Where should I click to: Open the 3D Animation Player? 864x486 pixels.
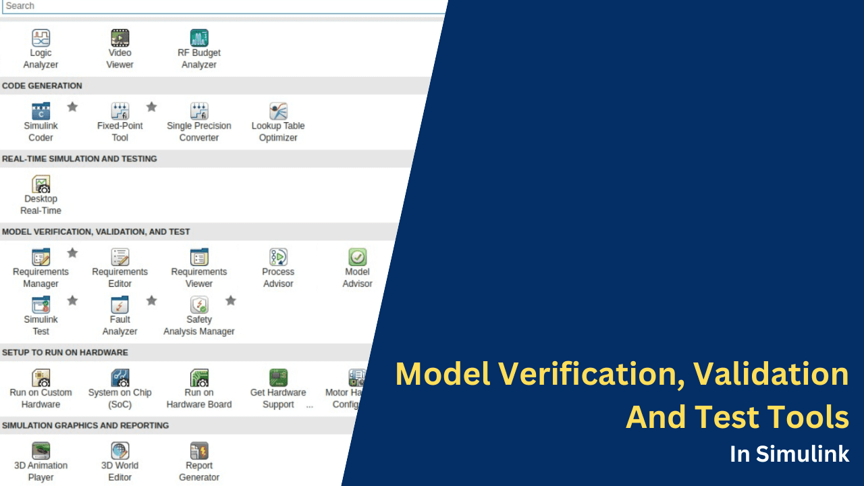40,462
